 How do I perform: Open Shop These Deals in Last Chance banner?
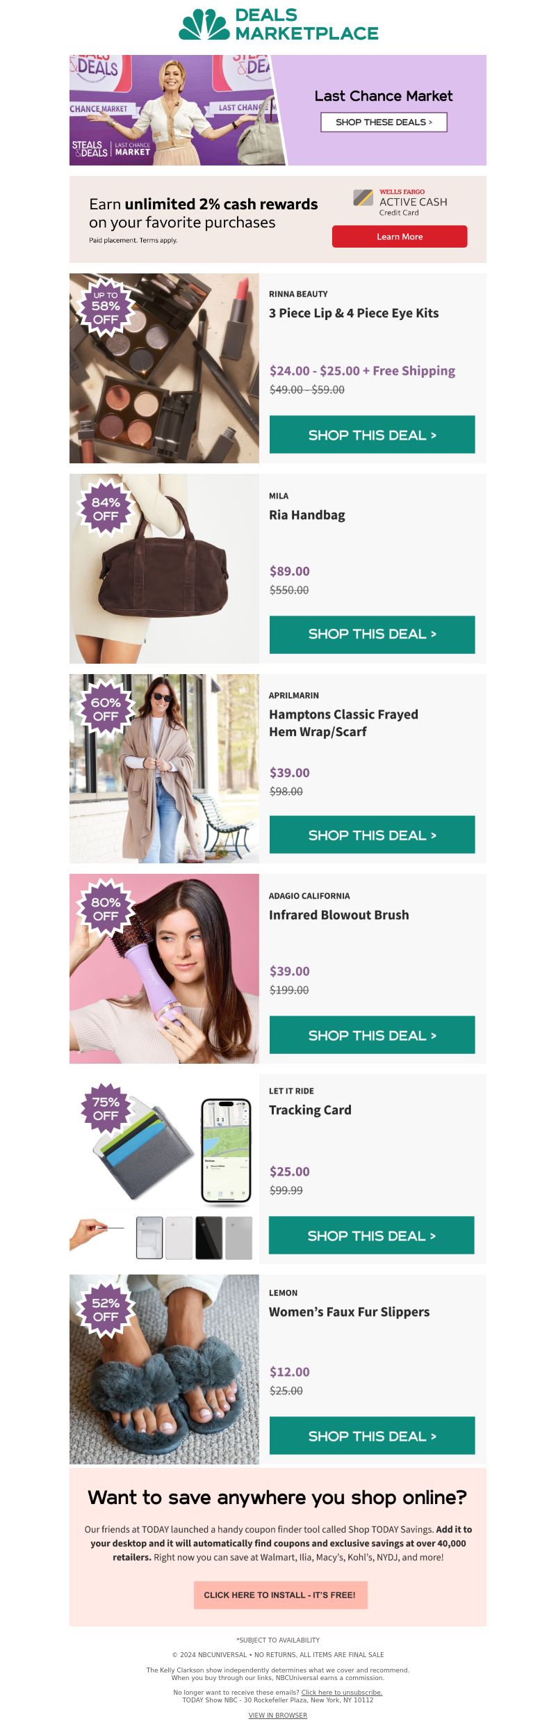tap(384, 122)
